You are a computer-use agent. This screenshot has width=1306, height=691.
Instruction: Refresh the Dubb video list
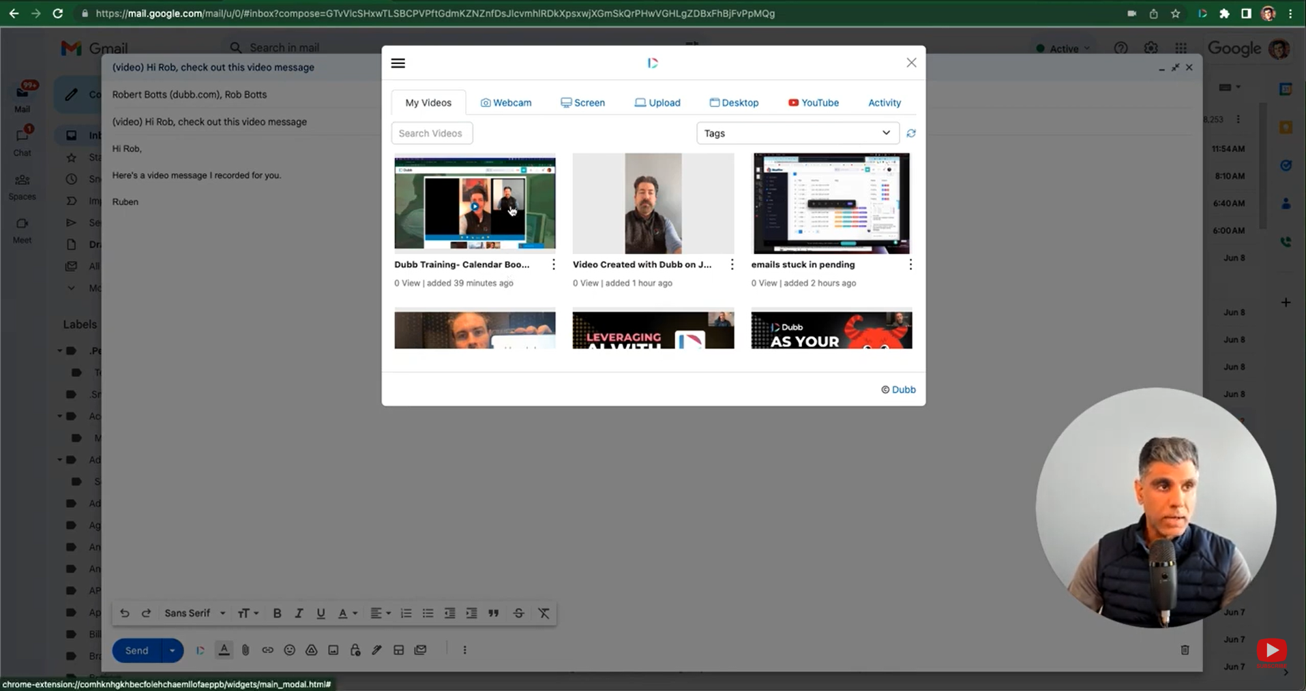(x=911, y=134)
